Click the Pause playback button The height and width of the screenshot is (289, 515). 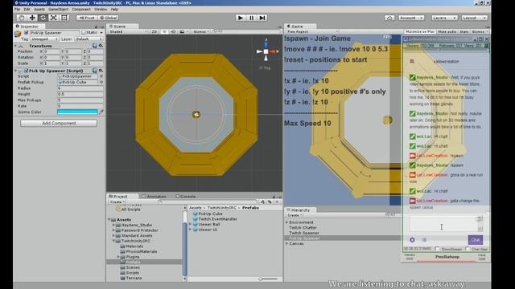pyautogui.click(x=252, y=18)
